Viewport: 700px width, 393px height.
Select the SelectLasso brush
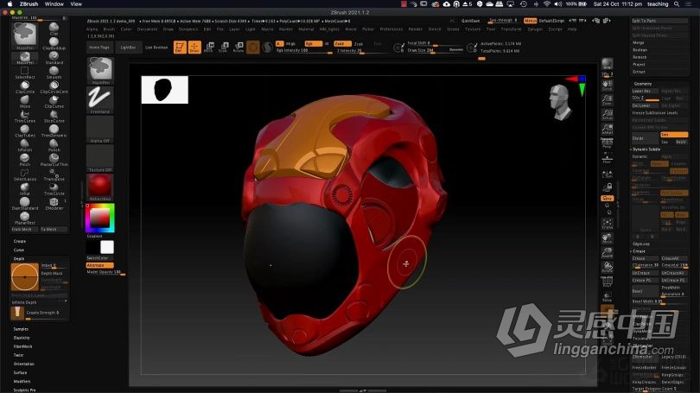pos(25,174)
